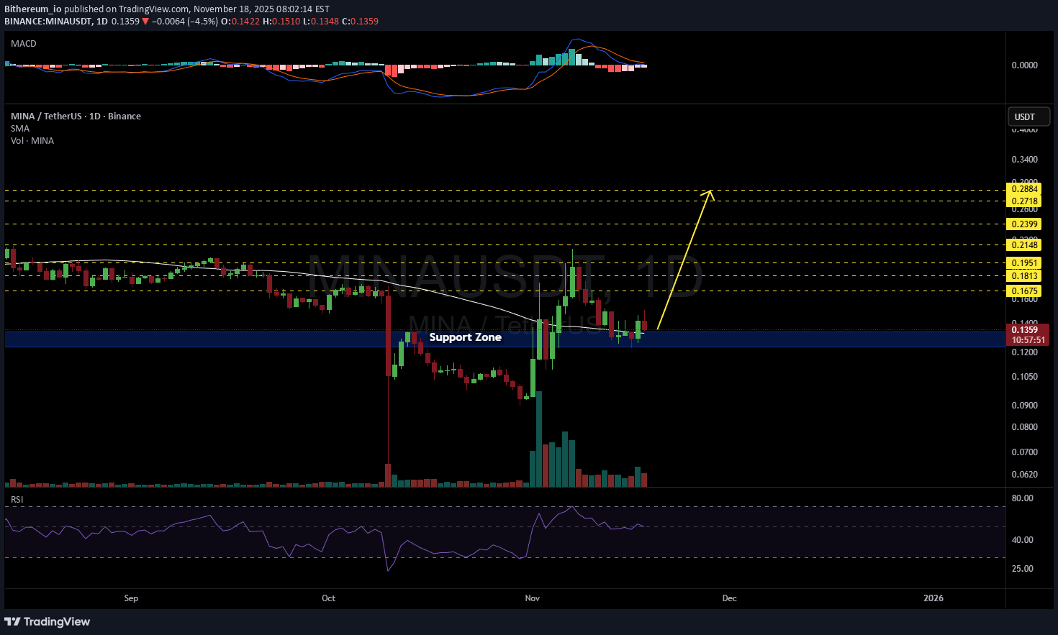Click the Dec date on time axis
The height and width of the screenshot is (635, 1058).
(729, 598)
